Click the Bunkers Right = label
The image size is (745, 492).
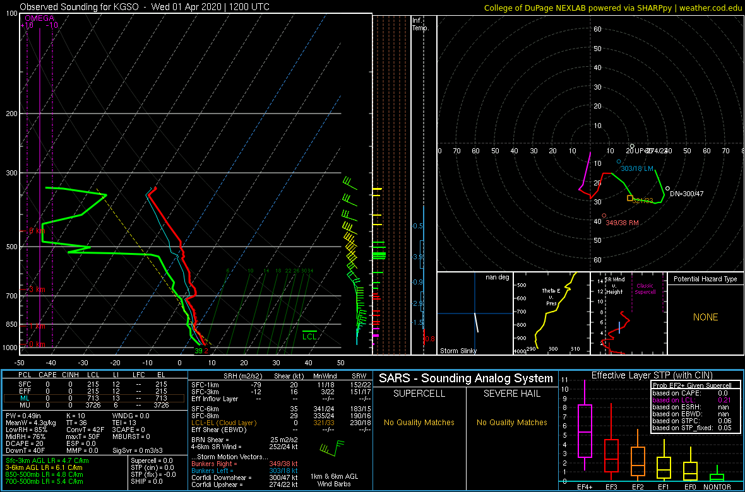(x=215, y=464)
